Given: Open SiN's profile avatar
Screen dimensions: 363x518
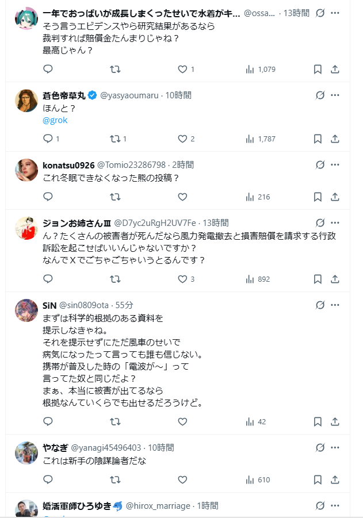Looking at the screenshot, I should (26, 311).
